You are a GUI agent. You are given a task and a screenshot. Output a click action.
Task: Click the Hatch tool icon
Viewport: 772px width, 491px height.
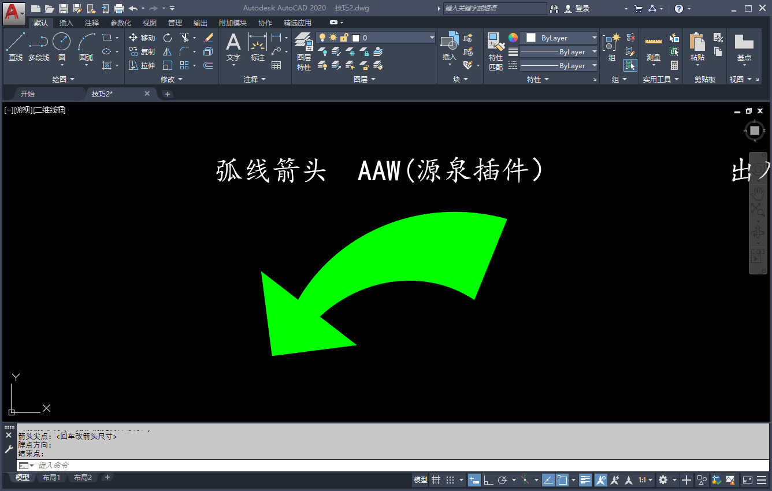coord(107,65)
